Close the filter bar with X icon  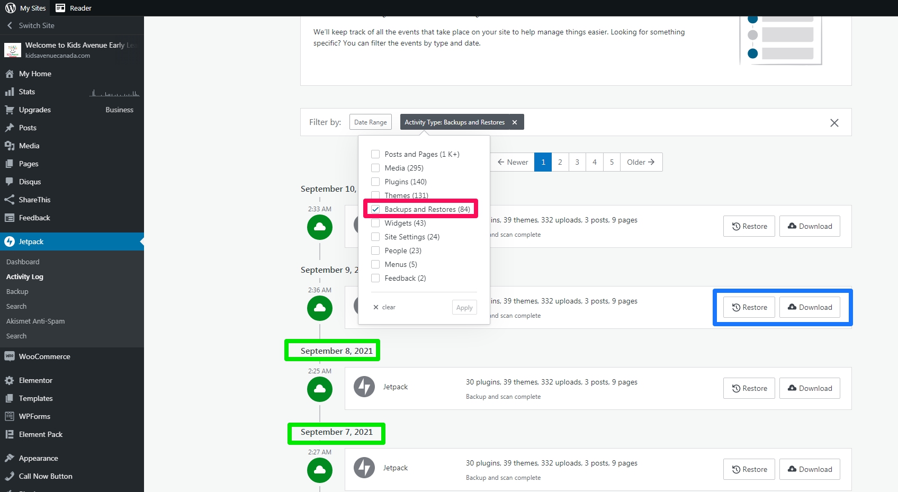pyautogui.click(x=834, y=123)
